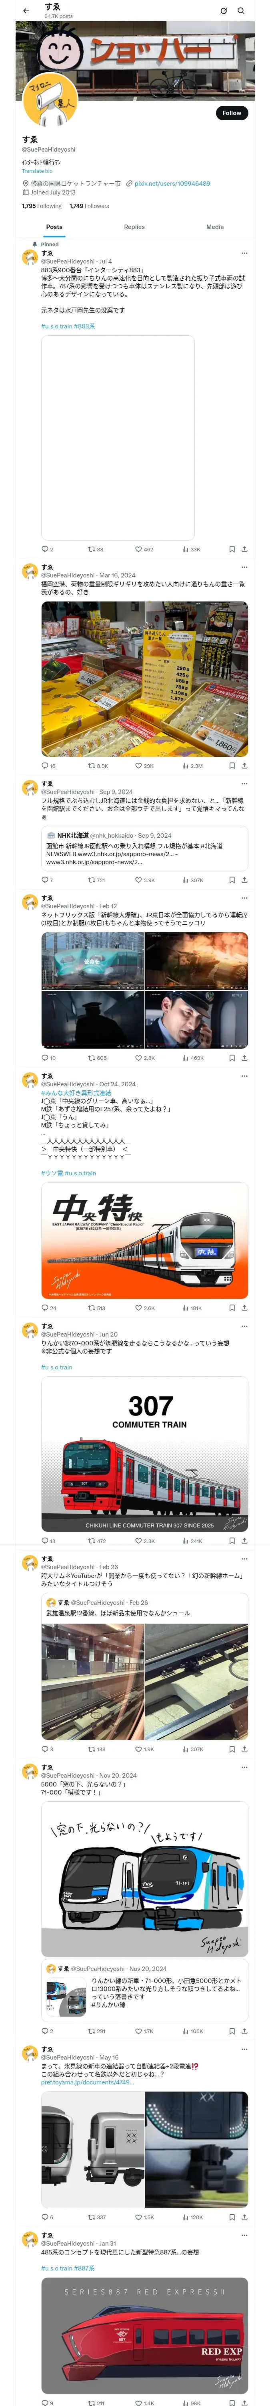Switch to the Replies tab
The width and height of the screenshot is (270, 2406).
click(134, 227)
